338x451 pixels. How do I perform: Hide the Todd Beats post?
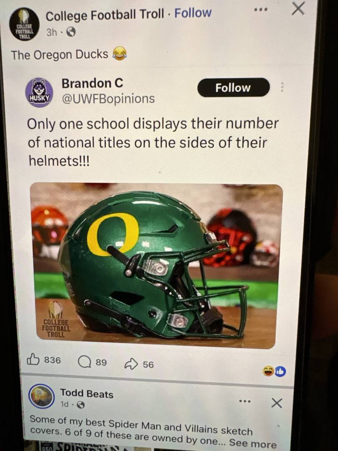[x=276, y=403]
